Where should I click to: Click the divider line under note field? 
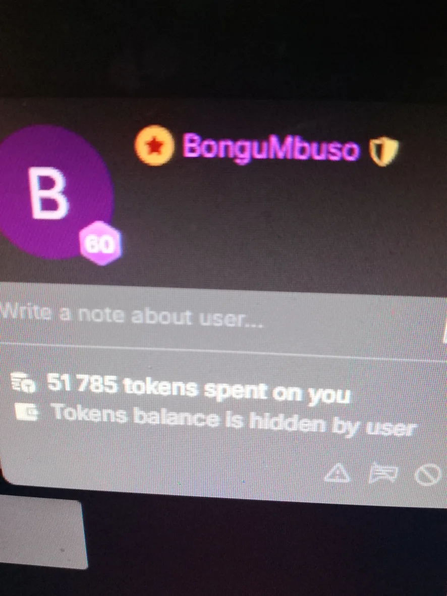(x=224, y=352)
